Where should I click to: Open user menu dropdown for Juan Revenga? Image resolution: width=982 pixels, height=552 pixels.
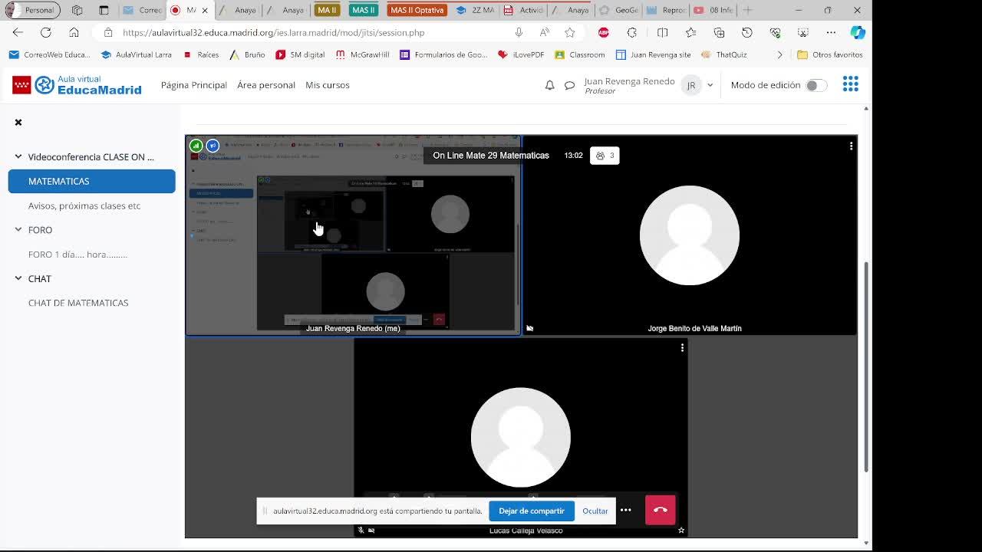(x=710, y=85)
